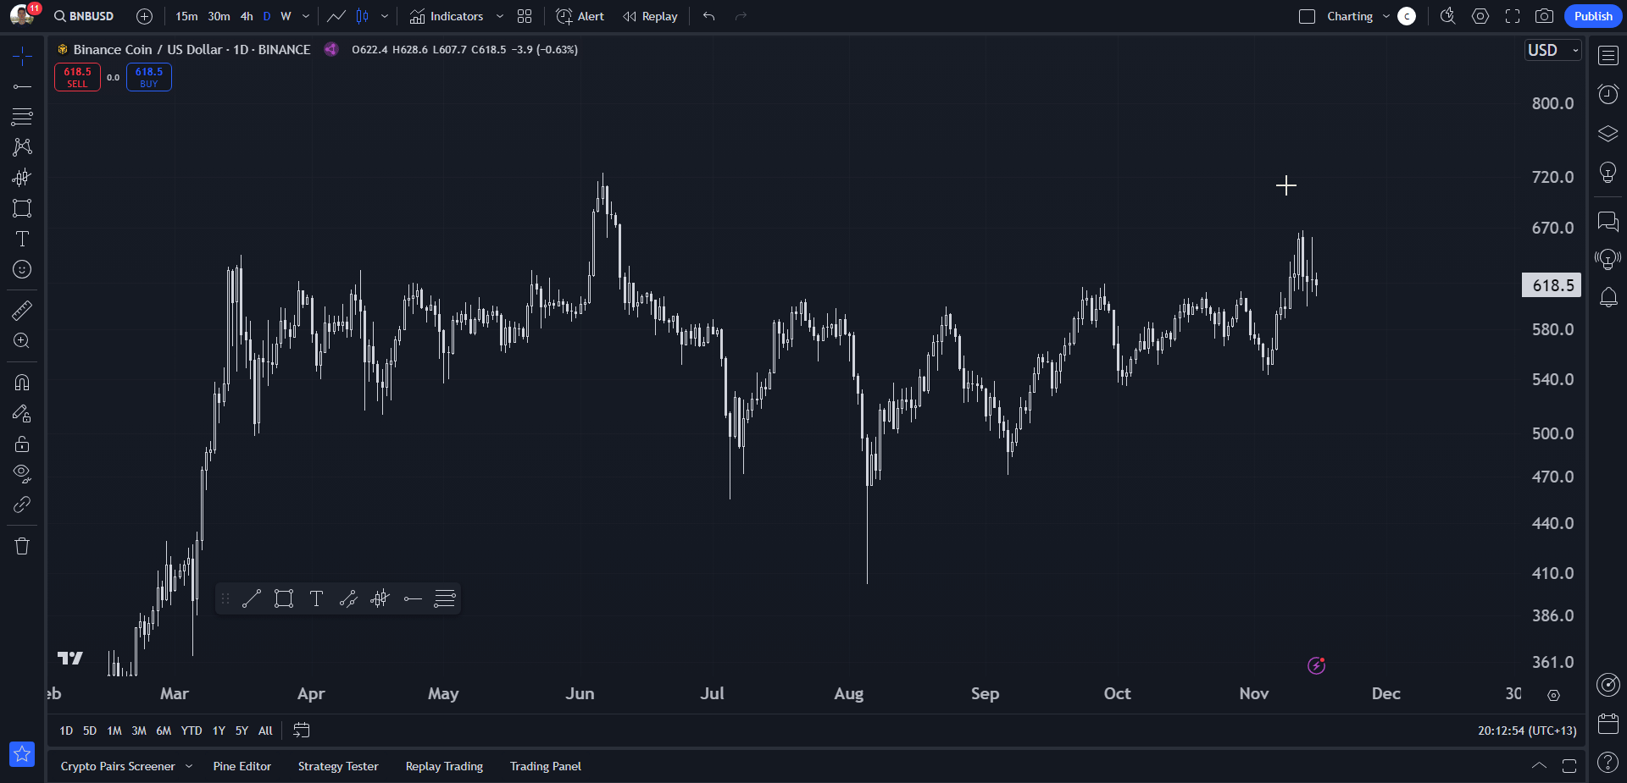Select the ruler measure tool

(x=22, y=311)
